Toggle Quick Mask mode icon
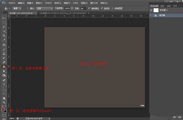 pyautogui.click(x=4, y=115)
